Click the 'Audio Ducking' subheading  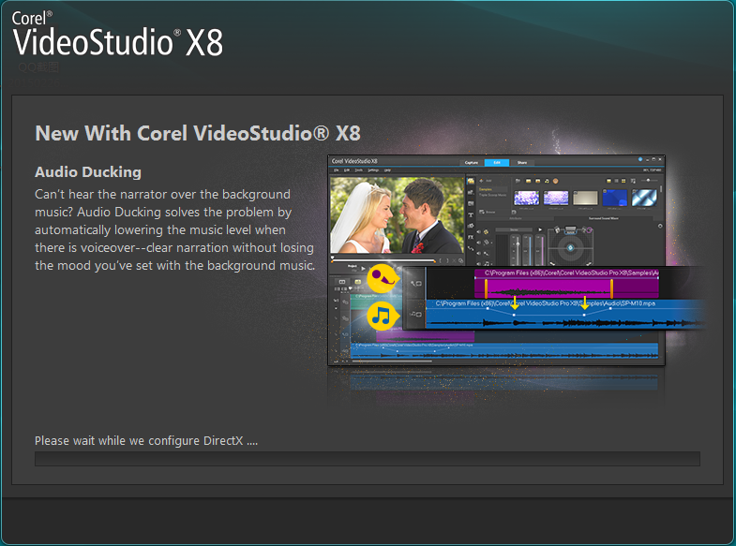coord(88,172)
